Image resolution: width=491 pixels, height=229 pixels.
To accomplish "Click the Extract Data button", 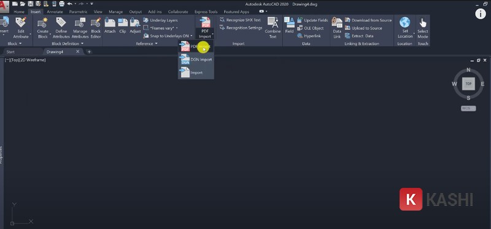I will tap(359, 36).
